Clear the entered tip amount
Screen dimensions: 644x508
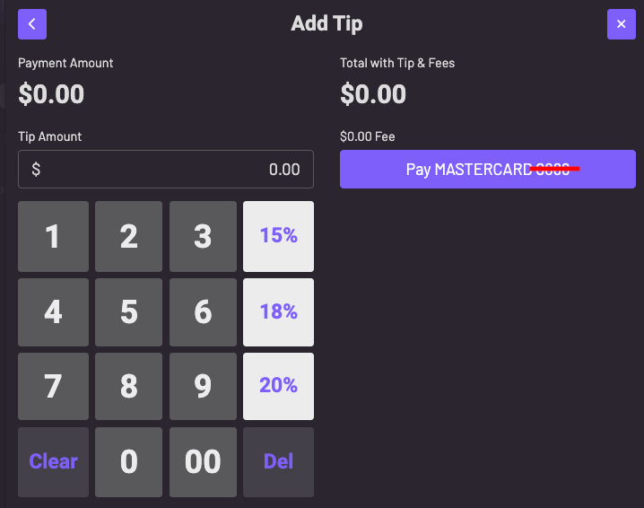pyautogui.click(x=54, y=462)
